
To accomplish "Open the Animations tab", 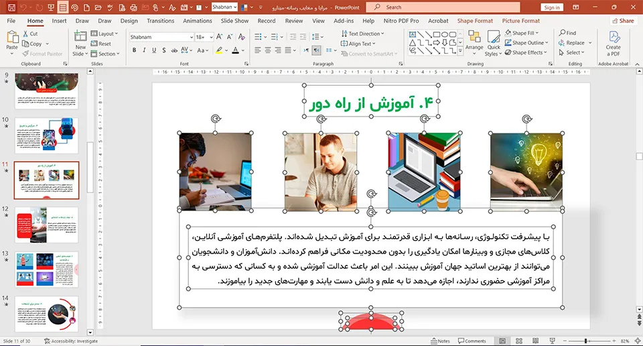I will point(197,21).
